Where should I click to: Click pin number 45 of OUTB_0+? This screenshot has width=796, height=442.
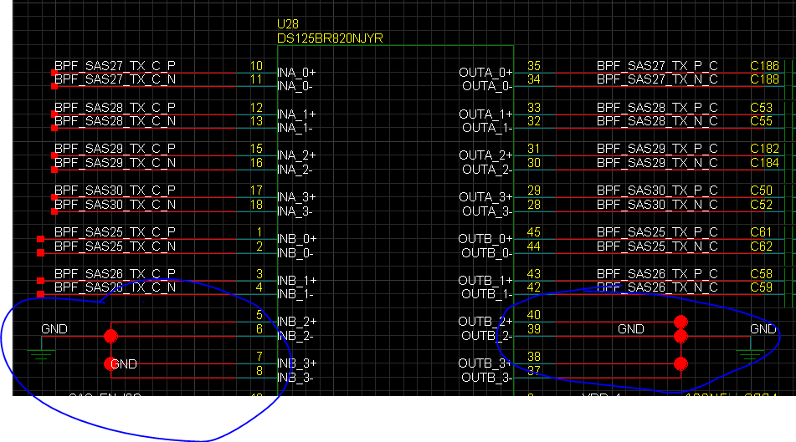pyautogui.click(x=534, y=232)
